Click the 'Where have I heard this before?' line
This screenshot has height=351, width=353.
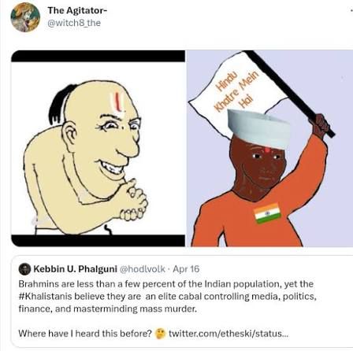[x=85, y=334]
